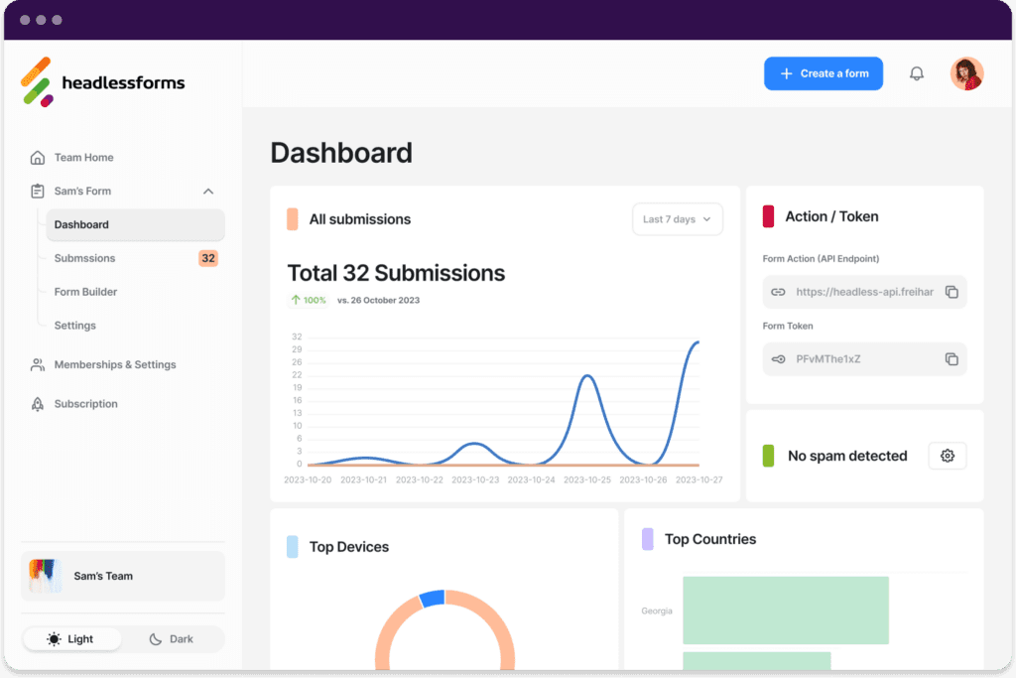
Task: Open spam detection settings gear
Action: coord(947,456)
